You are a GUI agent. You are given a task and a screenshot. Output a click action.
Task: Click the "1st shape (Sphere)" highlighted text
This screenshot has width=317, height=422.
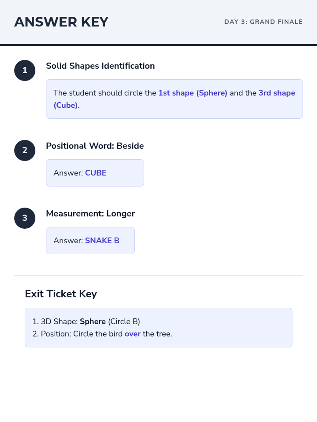193,93
